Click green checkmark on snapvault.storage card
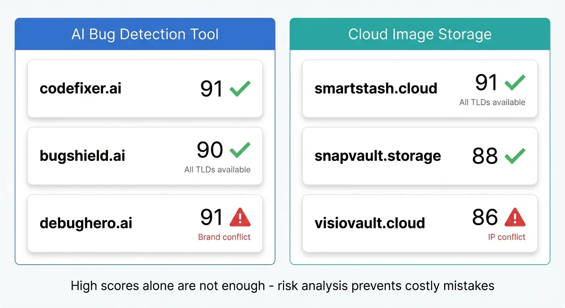The image size is (565, 308). [515, 156]
